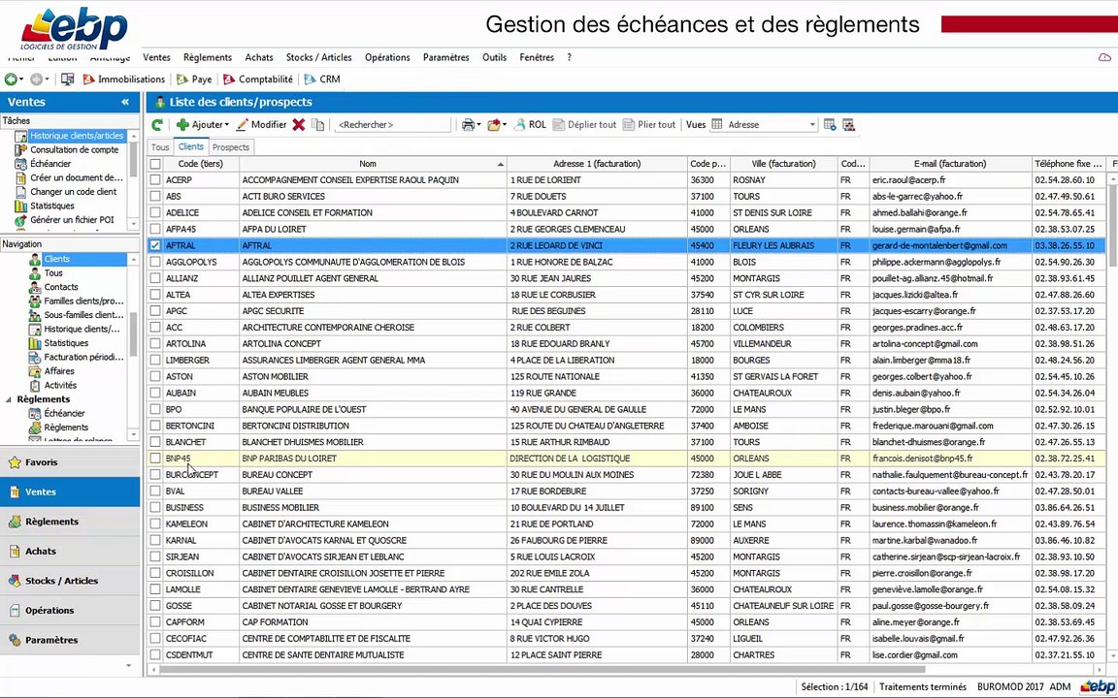Click the ROL user icon

click(x=520, y=125)
